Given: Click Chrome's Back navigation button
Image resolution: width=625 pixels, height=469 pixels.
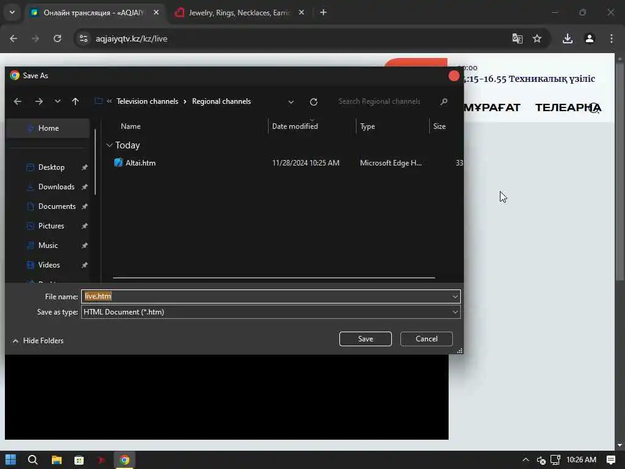Looking at the screenshot, I should click(13, 38).
